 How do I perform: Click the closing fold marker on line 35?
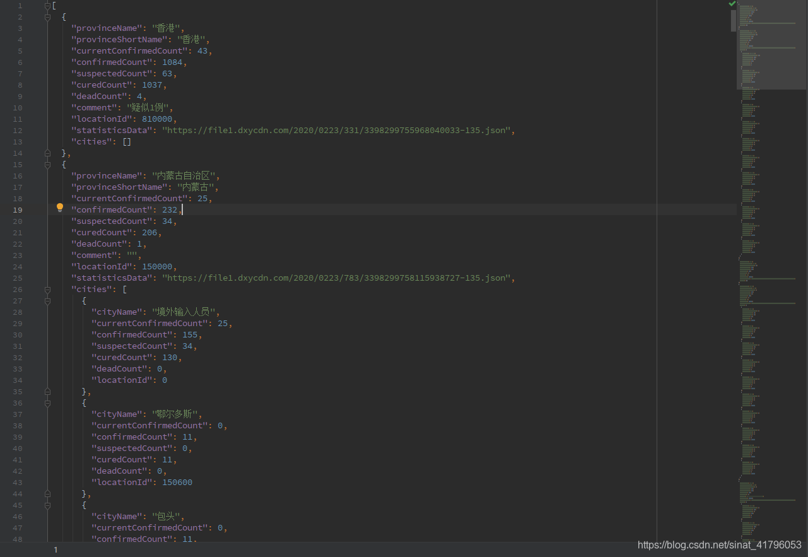47,392
